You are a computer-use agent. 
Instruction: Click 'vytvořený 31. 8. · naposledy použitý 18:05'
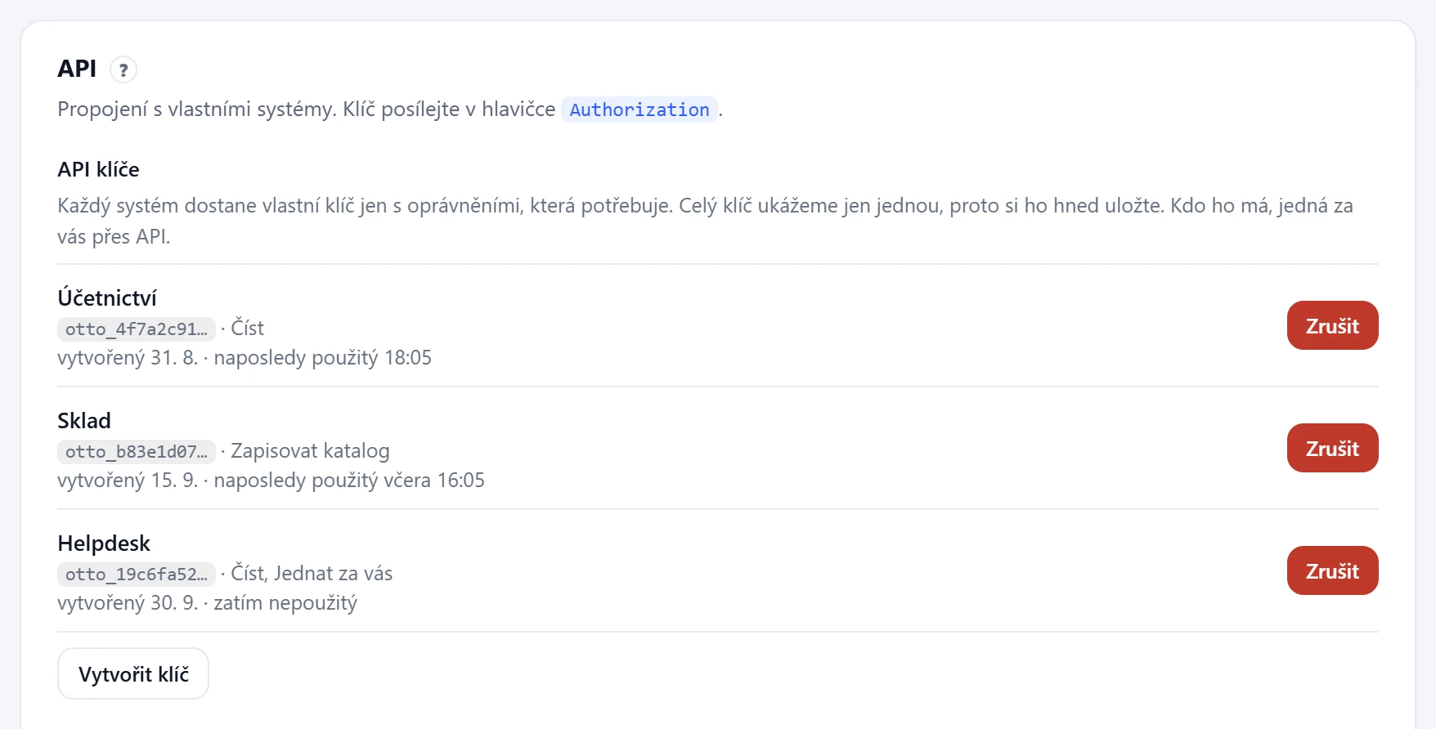point(245,358)
